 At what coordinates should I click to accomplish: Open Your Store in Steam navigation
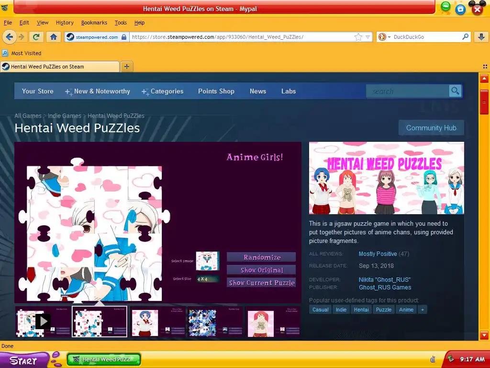click(37, 91)
